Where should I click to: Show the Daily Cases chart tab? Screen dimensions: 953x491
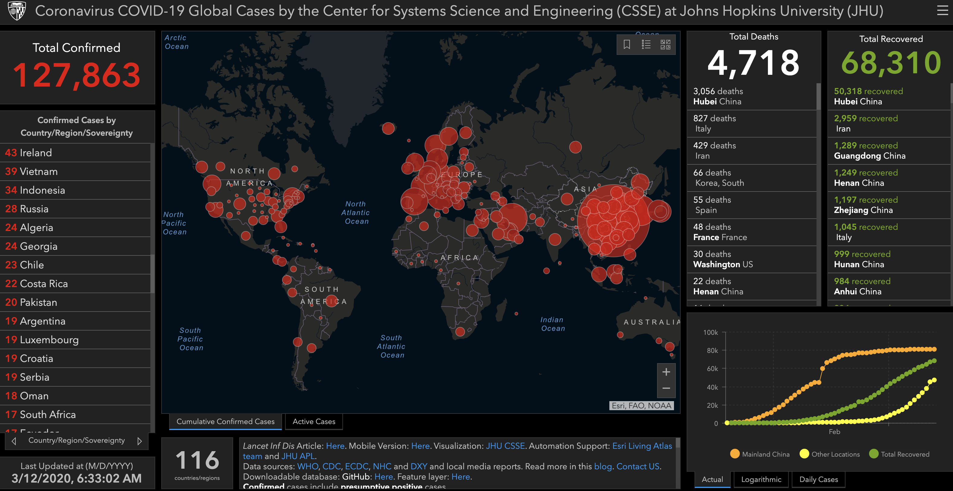(x=818, y=479)
